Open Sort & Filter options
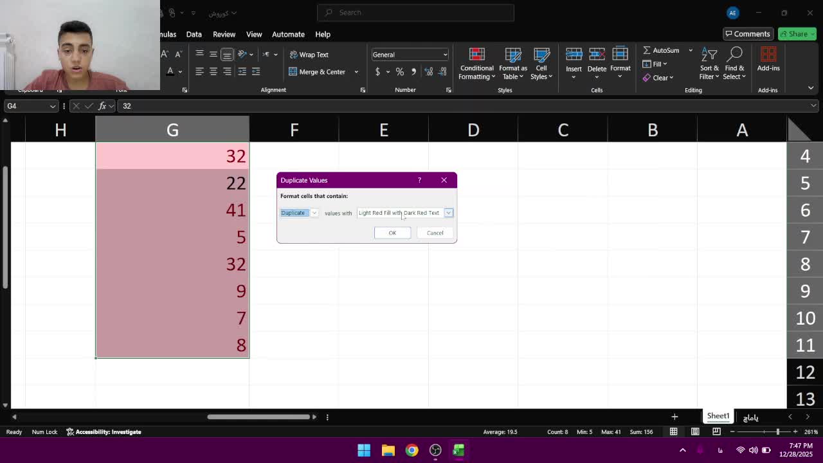This screenshot has width=823, height=463. pos(709,64)
